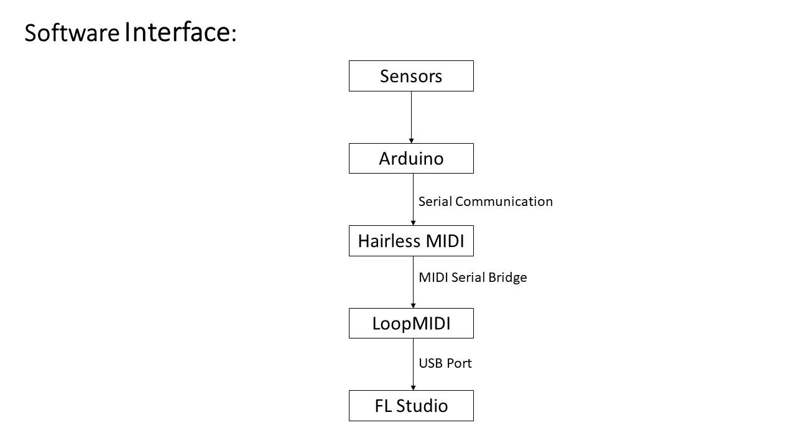Click the MIDI Serial Bridge label

pos(473,278)
